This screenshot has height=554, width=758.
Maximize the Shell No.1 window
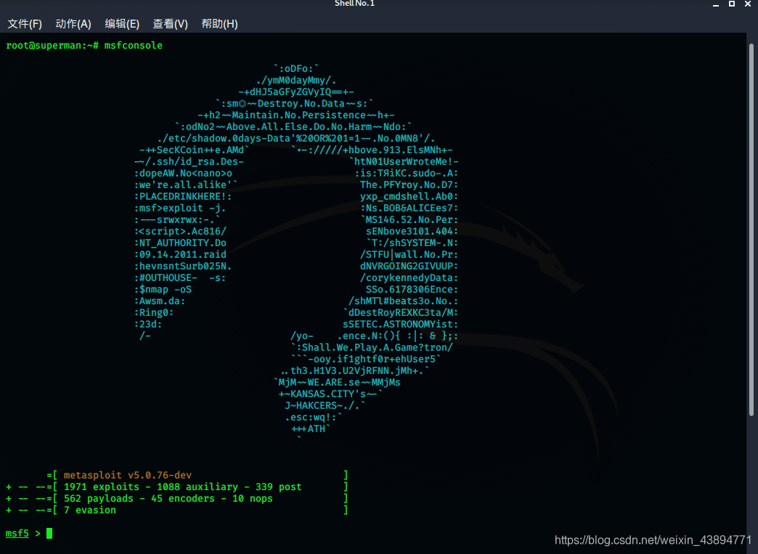pos(732,4)
